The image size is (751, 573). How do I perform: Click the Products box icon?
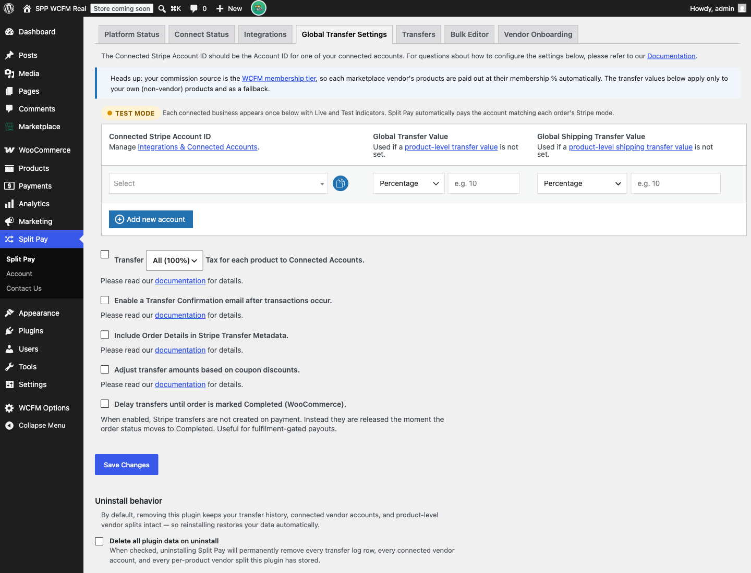click(9, 168)
